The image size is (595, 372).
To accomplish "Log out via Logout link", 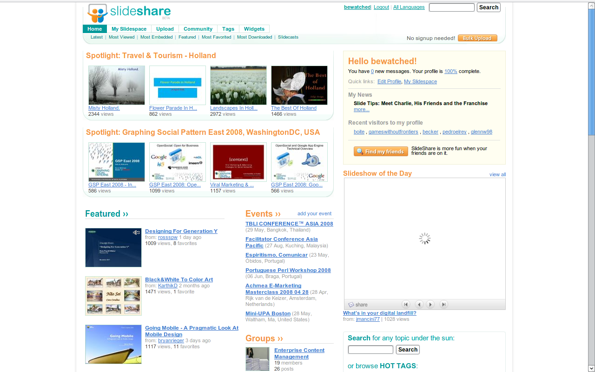I will (382, 7).
